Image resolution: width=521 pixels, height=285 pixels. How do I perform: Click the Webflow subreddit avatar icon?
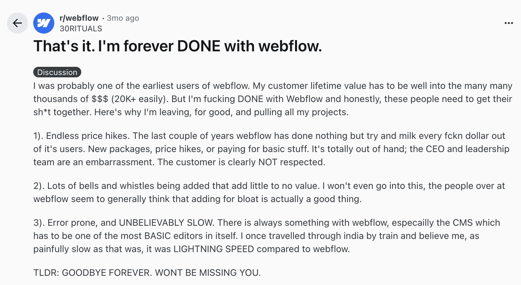coord(44,23)
